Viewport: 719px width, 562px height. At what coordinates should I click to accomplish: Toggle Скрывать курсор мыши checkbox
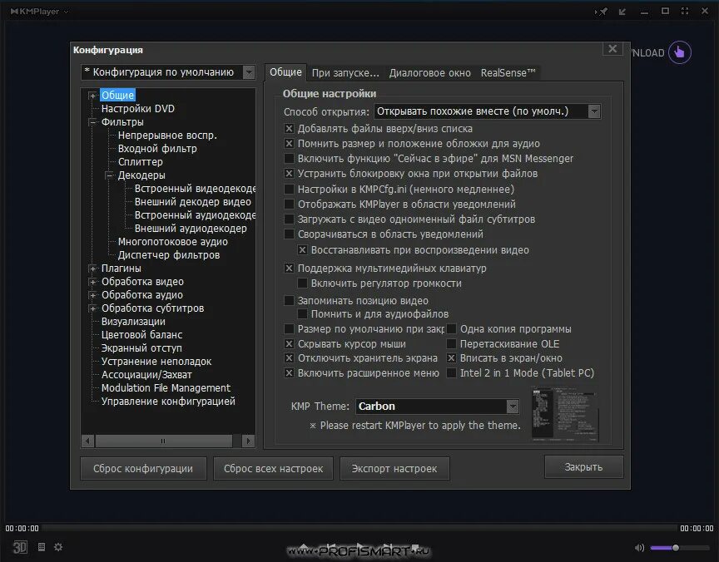pyautogui.click(x=289, y=344)
